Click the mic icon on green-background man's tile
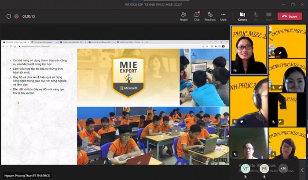 (235, 154)
